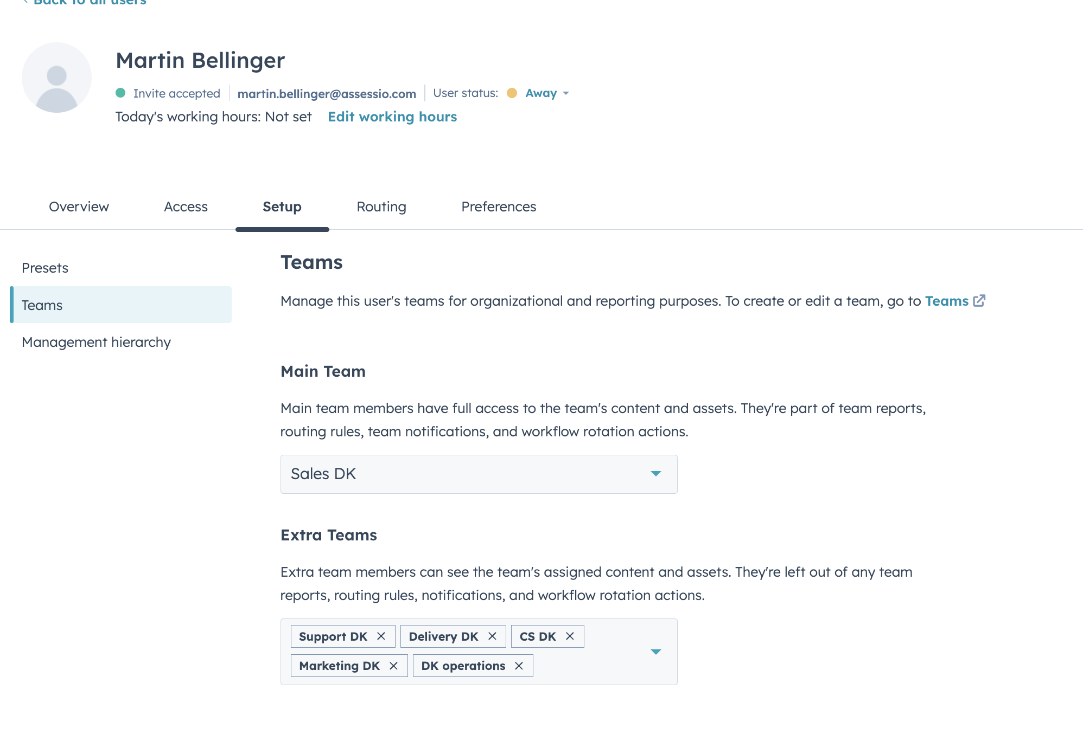
Task: Remove the Delivery DK team tag
Action: [492, 636]
